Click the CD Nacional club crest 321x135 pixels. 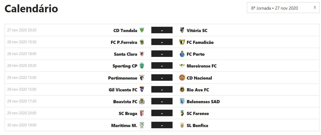pyautogui.click(x=182, y=78)
